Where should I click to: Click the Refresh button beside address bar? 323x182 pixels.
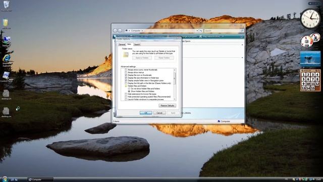click(201, 30)
